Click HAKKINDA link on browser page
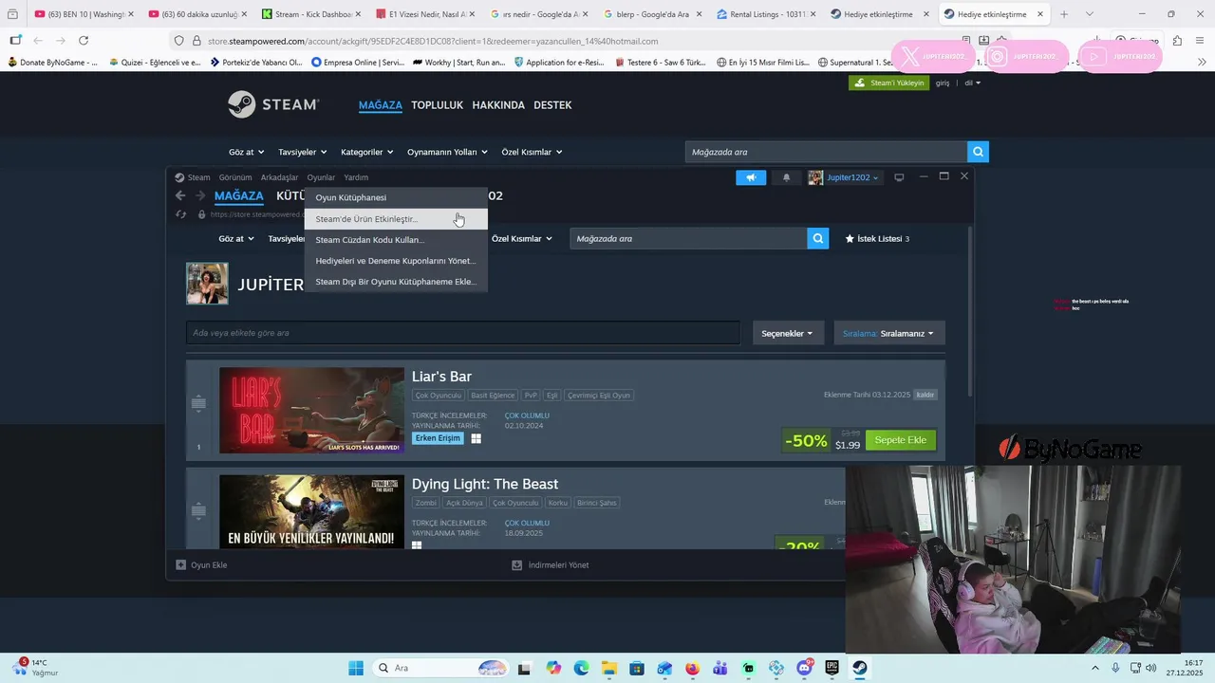This screenshot has height=683, width=1215. pos(498,105)
